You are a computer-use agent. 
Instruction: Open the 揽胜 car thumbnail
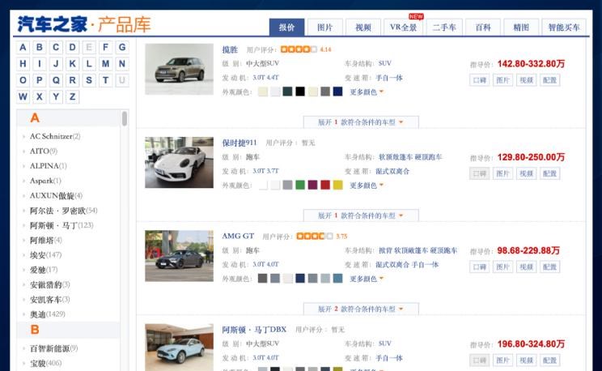point(180,69)
